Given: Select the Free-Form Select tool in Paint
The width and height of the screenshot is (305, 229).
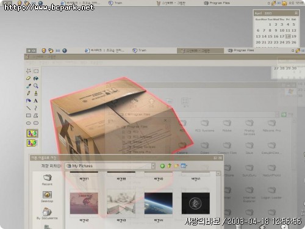Looking at the screenshot, I should coord(29,71).
